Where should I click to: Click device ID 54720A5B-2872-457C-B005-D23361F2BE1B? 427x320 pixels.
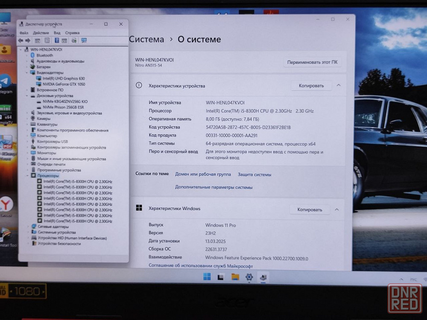pos(249,127)
